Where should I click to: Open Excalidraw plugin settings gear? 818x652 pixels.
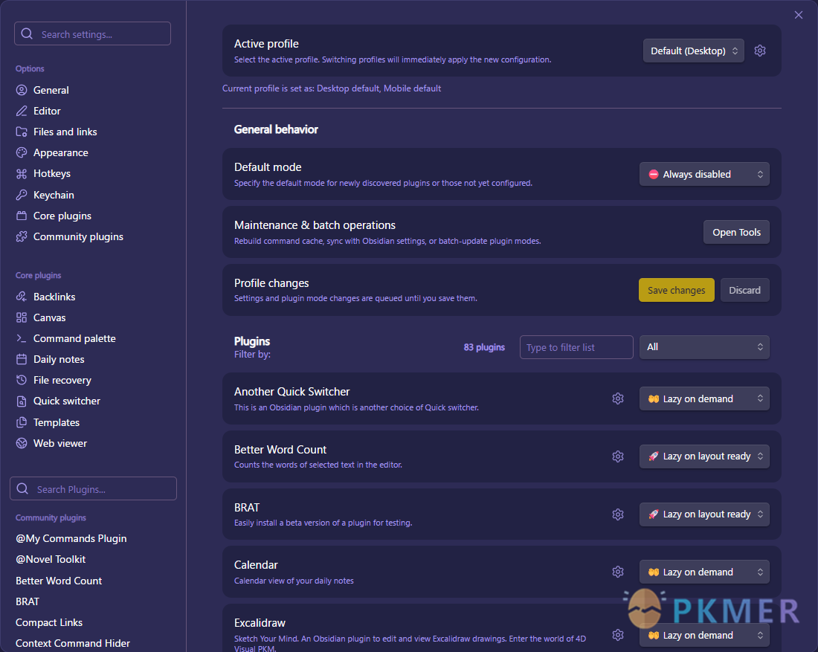click(x=618, y=636)
